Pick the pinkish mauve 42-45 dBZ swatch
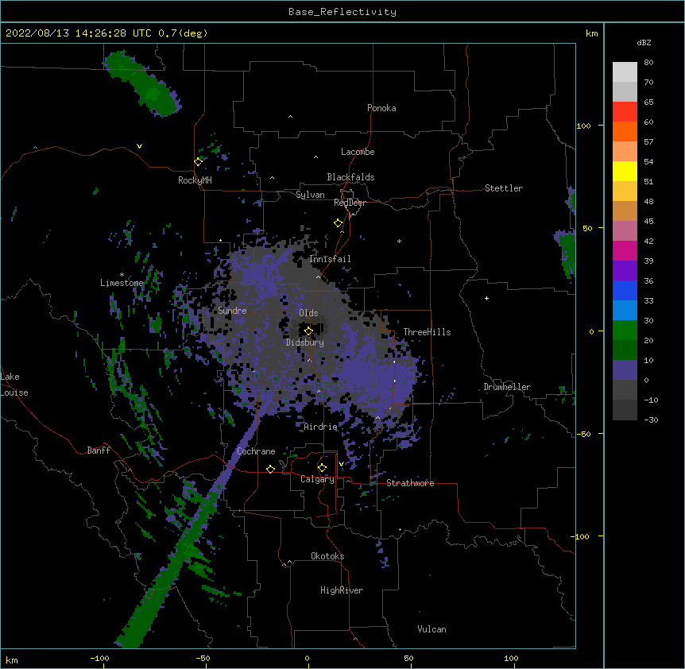Image resolution: width=685 pixels, height=669 pixels. [625, 231]
